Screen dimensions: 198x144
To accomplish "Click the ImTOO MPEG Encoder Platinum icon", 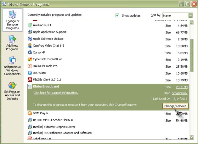I will 30,120.
